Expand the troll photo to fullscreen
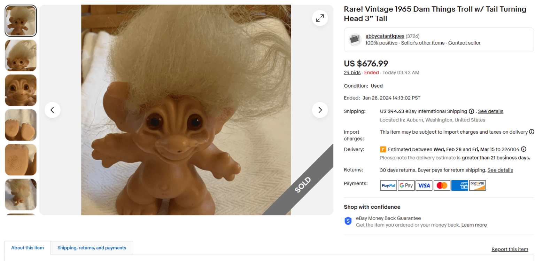Viewport: 535px width, 261px height. 320,18
